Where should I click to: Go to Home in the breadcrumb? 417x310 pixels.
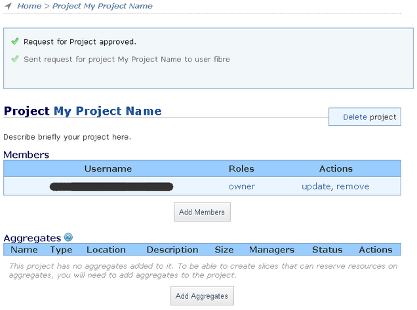30,6
